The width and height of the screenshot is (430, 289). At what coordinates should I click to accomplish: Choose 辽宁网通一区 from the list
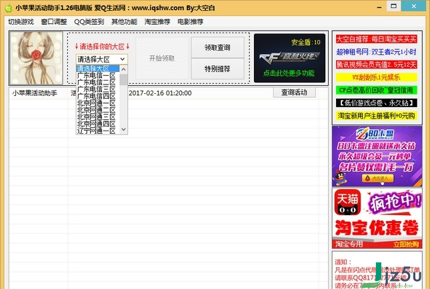click(x=97, y=131)
